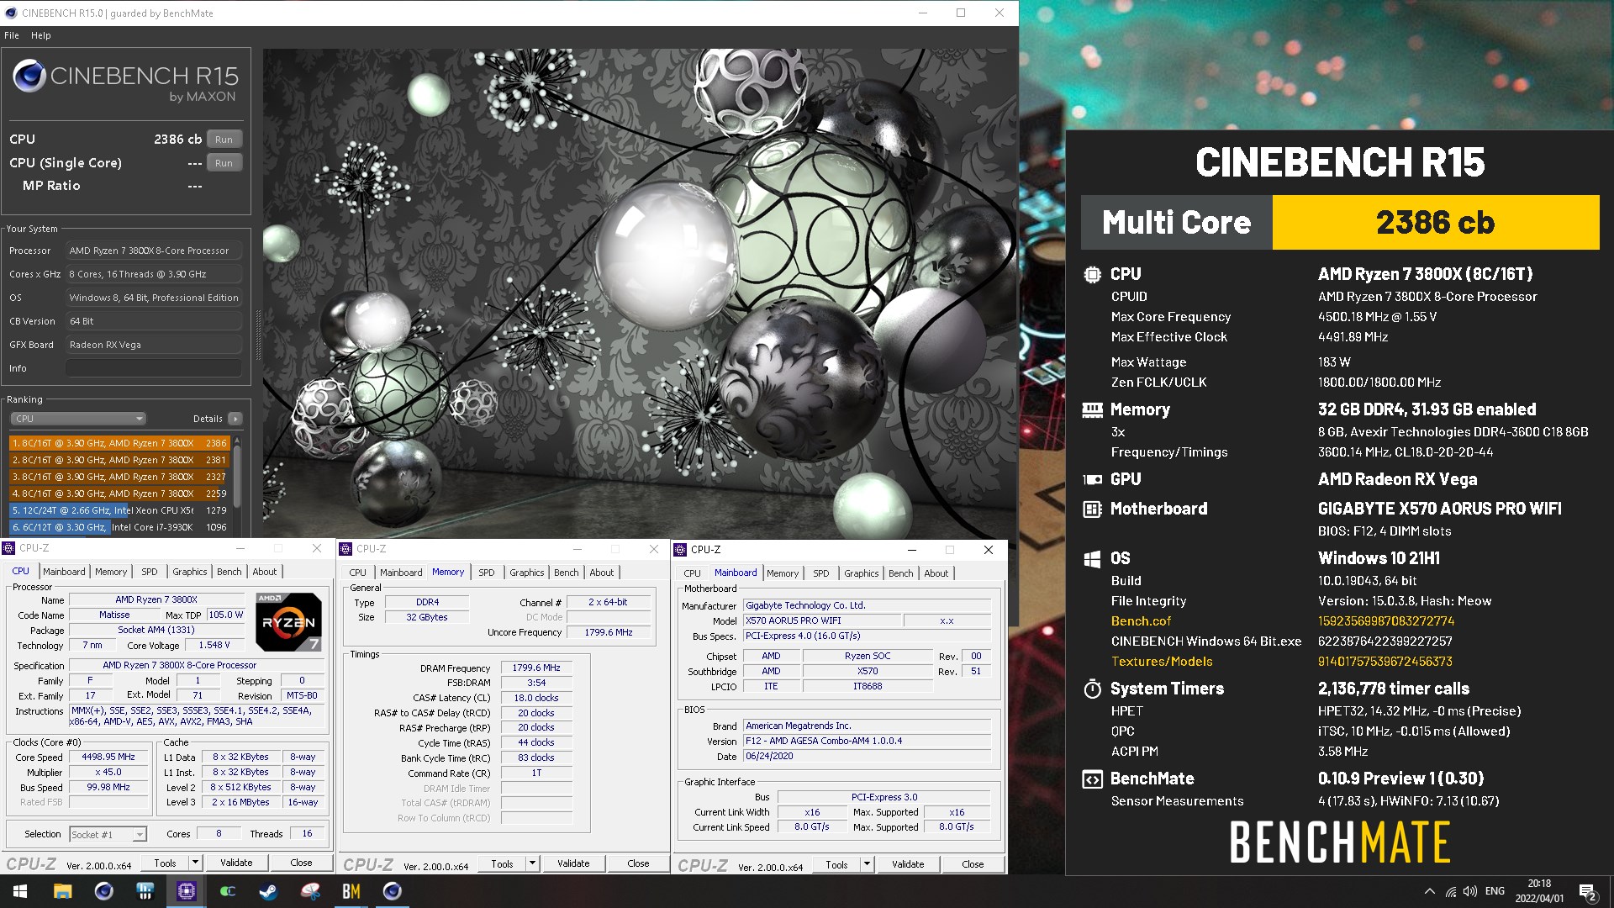This screenshot has width=1614, height=908.
Task: Open the green toggle-shaped taskbar app
Action: coord(227,891)
